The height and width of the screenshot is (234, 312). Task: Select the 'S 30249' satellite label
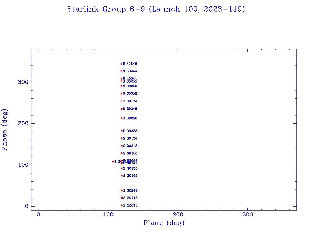(130, 191)
